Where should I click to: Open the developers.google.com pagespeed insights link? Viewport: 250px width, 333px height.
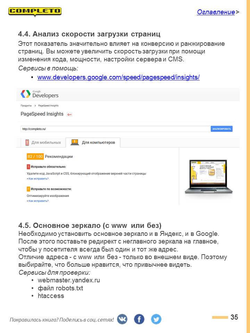tap(118, 77)
